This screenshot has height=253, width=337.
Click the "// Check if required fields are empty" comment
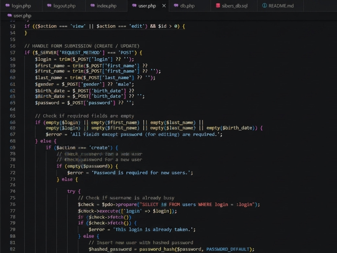pyautogui.click(x=85, y=116)
